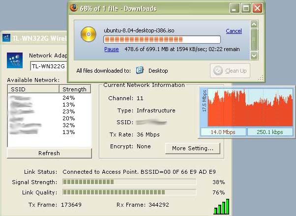
Task: Click the Infrastructure type value
Action: click(156, 110)
